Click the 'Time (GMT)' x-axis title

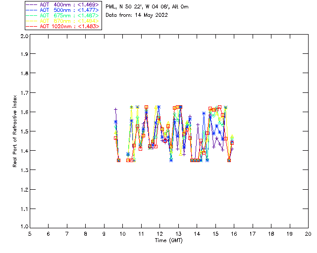pyautogui.click(x=168, y=241)
